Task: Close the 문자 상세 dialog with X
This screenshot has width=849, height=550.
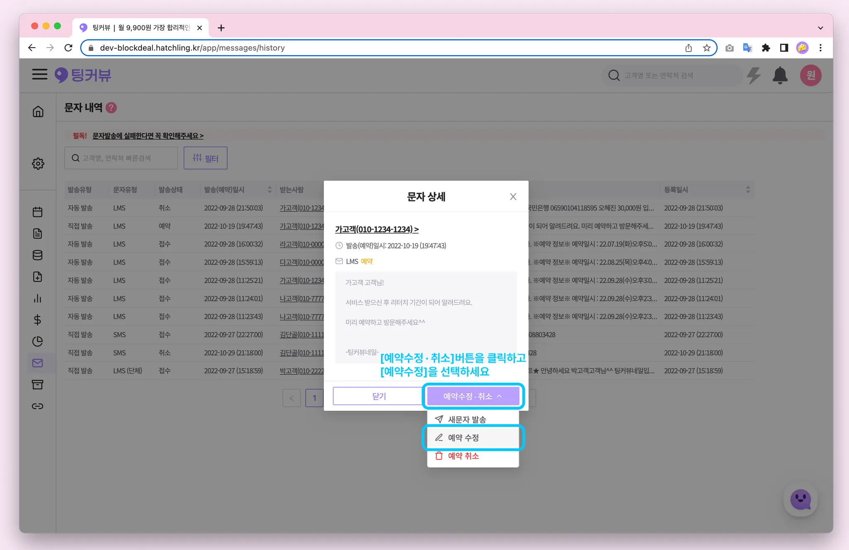Action: coord(513,197)
